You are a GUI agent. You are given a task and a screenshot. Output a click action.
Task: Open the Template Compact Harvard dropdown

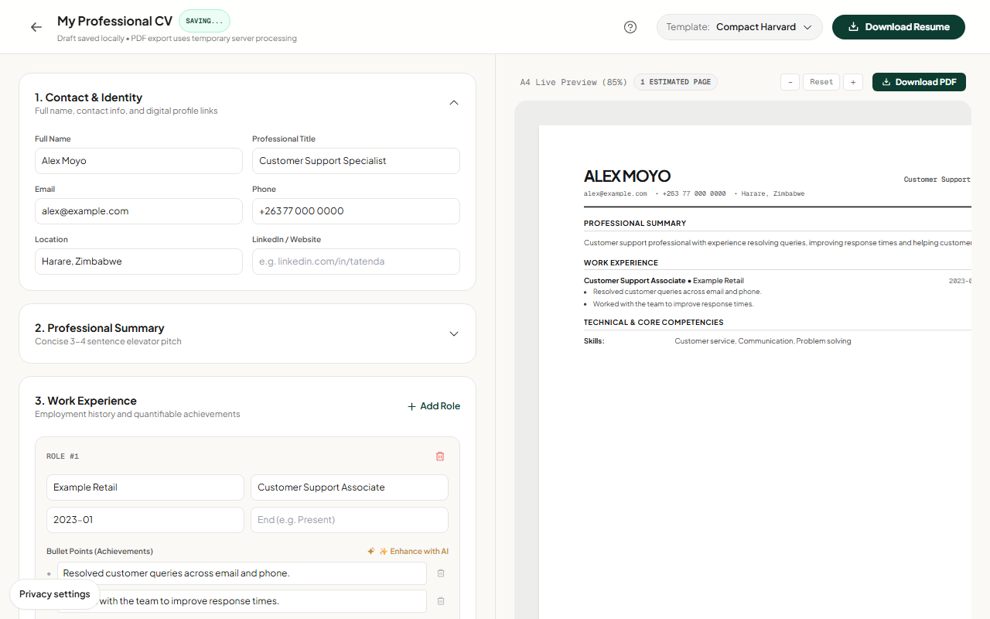tap(739, 27)
